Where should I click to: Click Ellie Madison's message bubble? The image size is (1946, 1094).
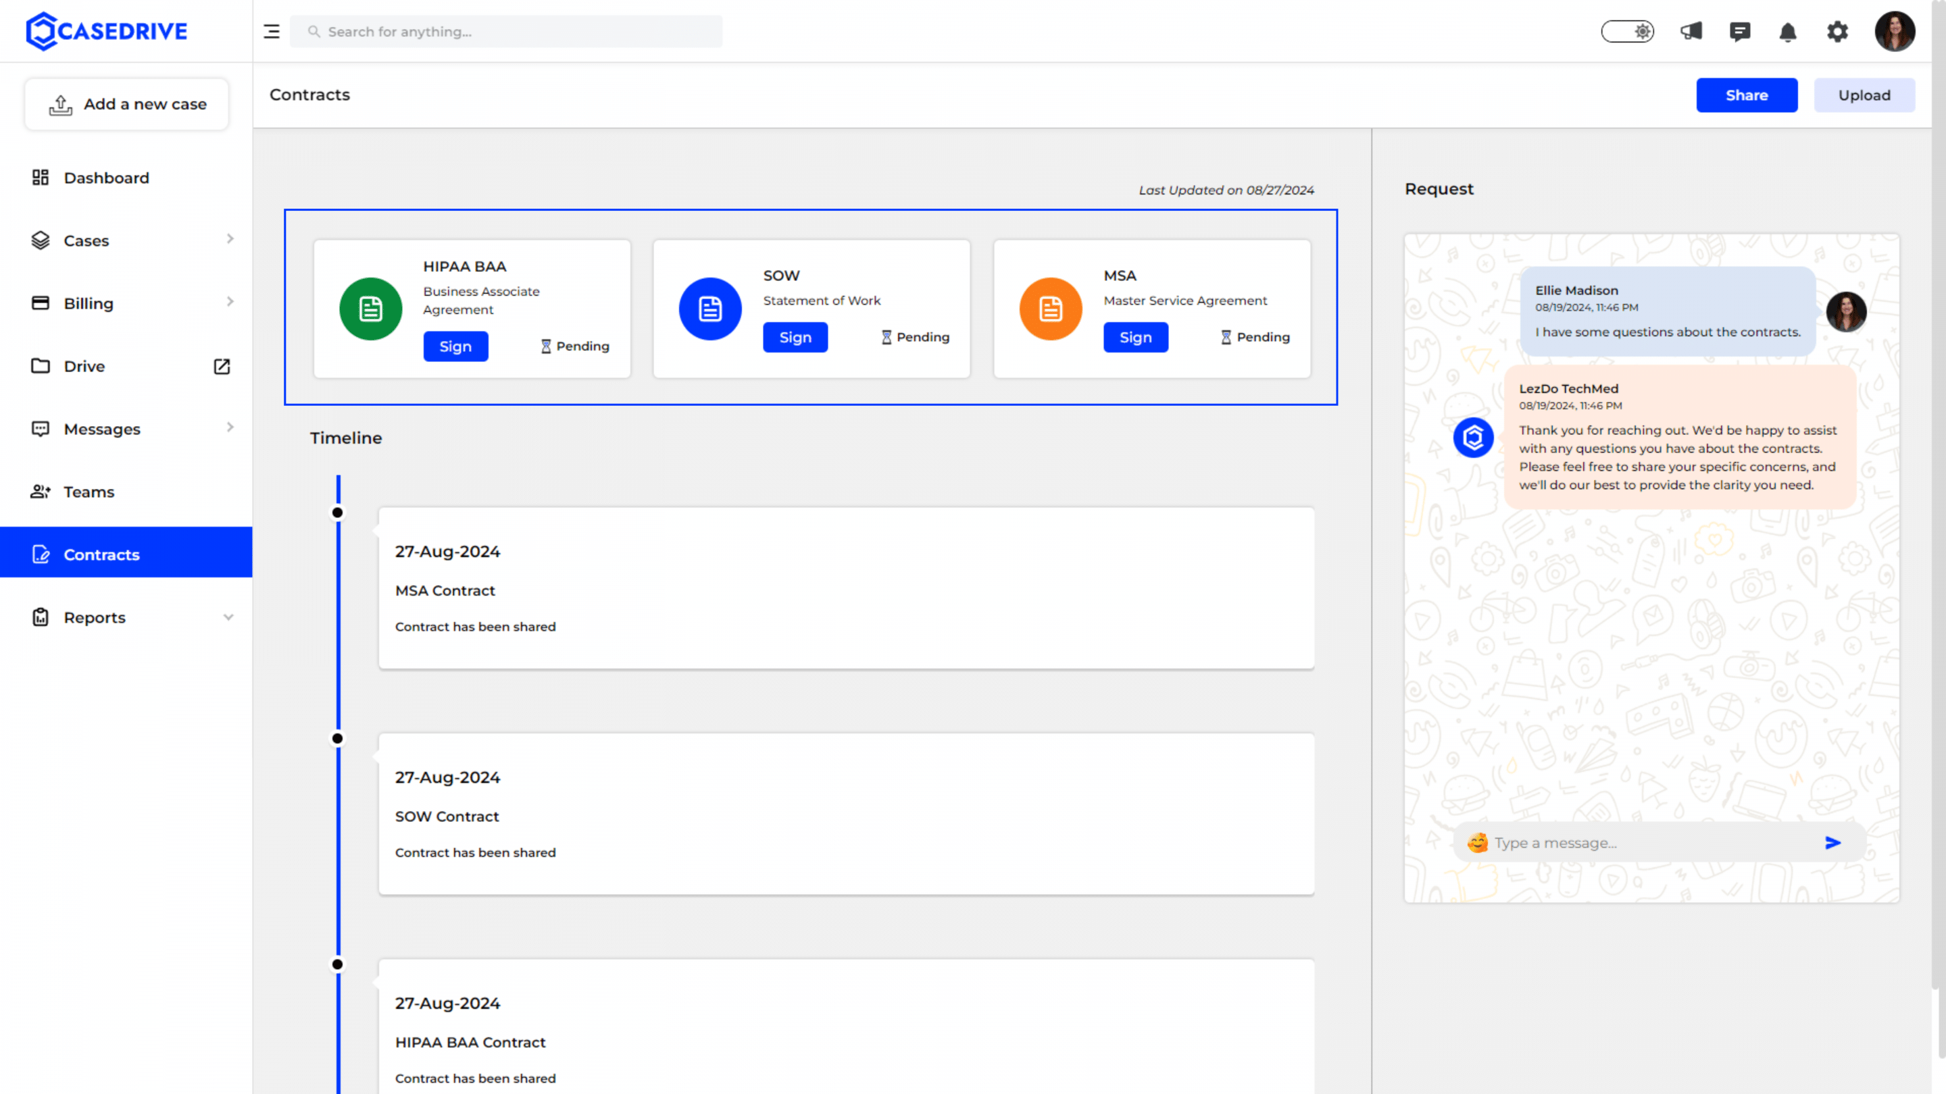[x=1667, y=311]
